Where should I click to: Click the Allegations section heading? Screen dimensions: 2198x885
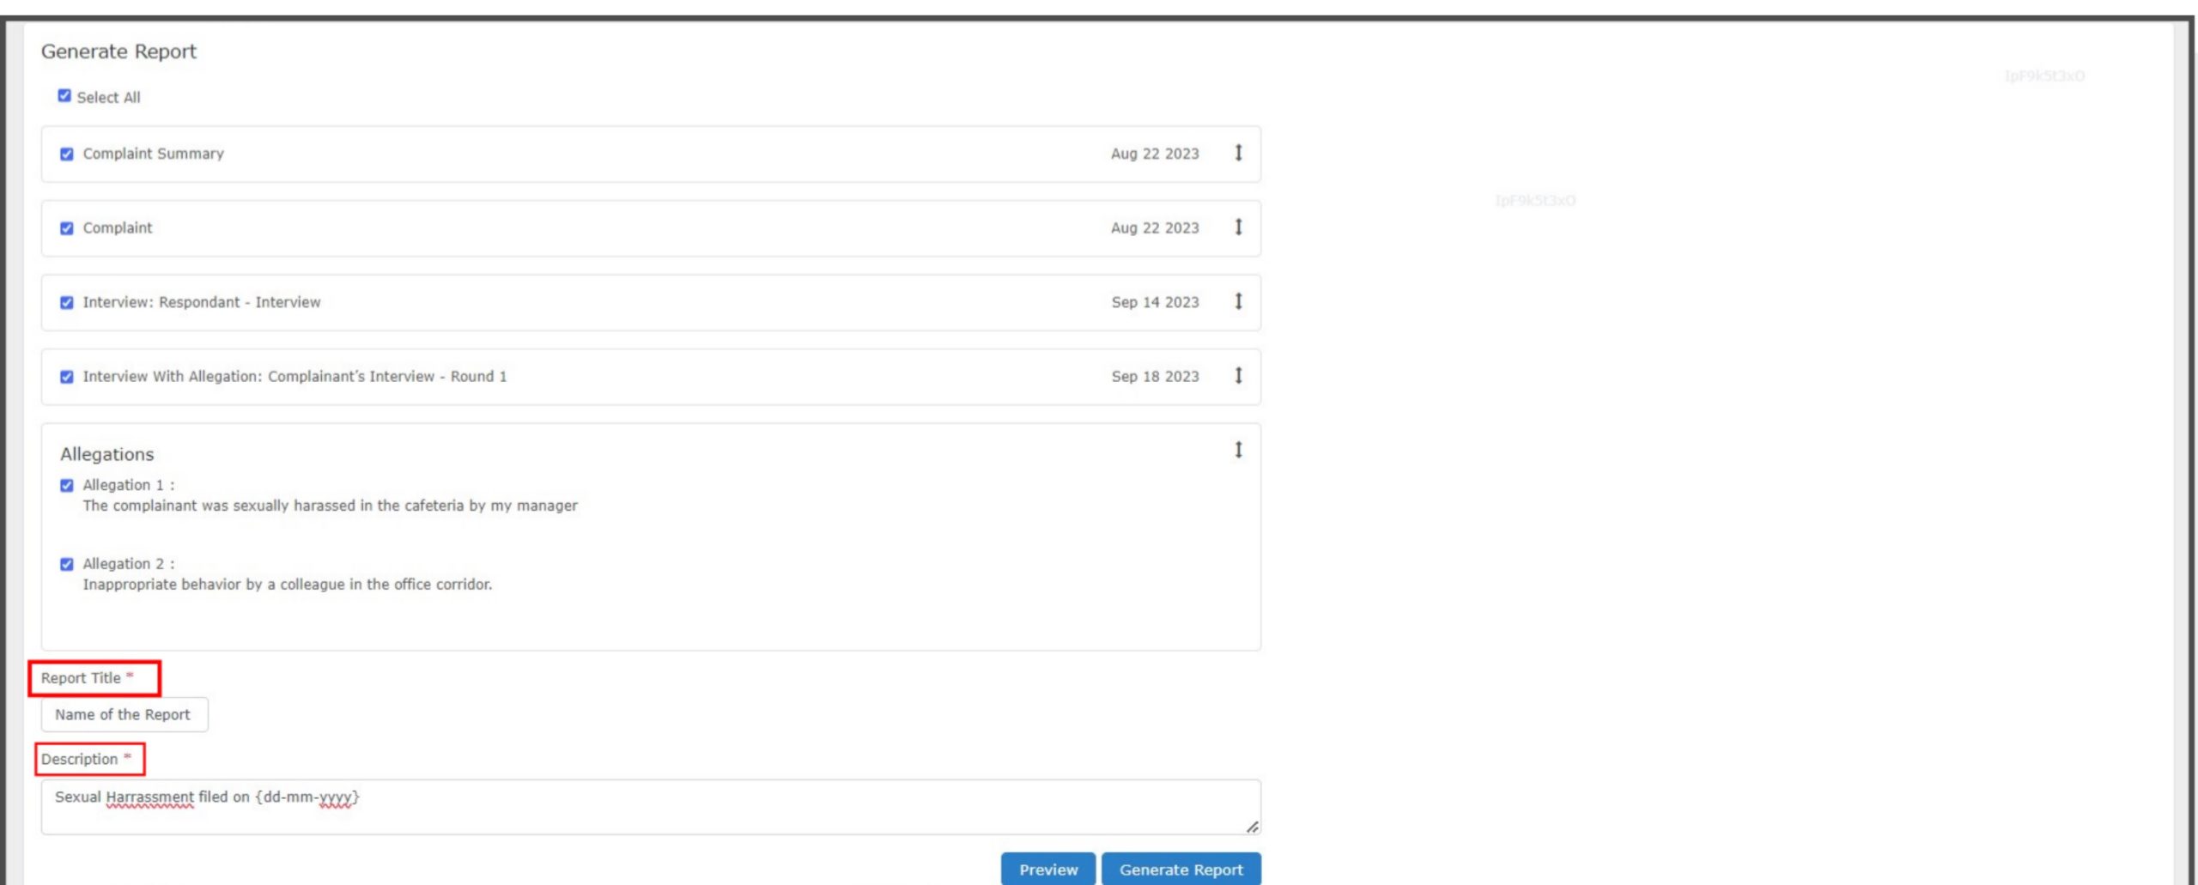tap(106, 454)
